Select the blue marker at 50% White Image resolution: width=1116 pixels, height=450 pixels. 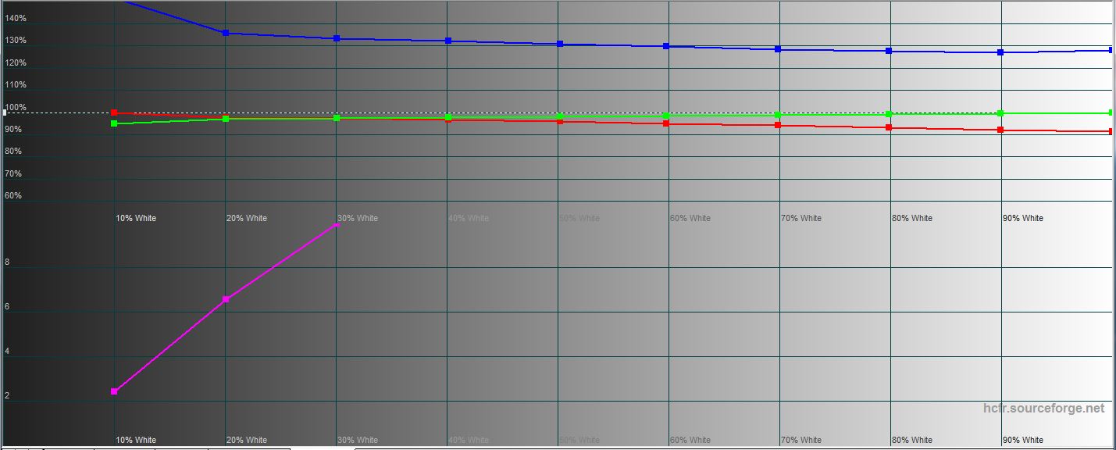tap(560, 44)
